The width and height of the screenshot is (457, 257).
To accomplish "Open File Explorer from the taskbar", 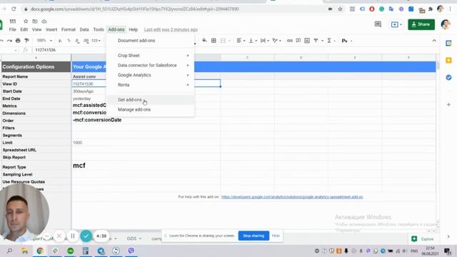I will 25,251.
